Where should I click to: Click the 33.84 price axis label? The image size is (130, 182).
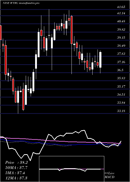pos(121,103)
